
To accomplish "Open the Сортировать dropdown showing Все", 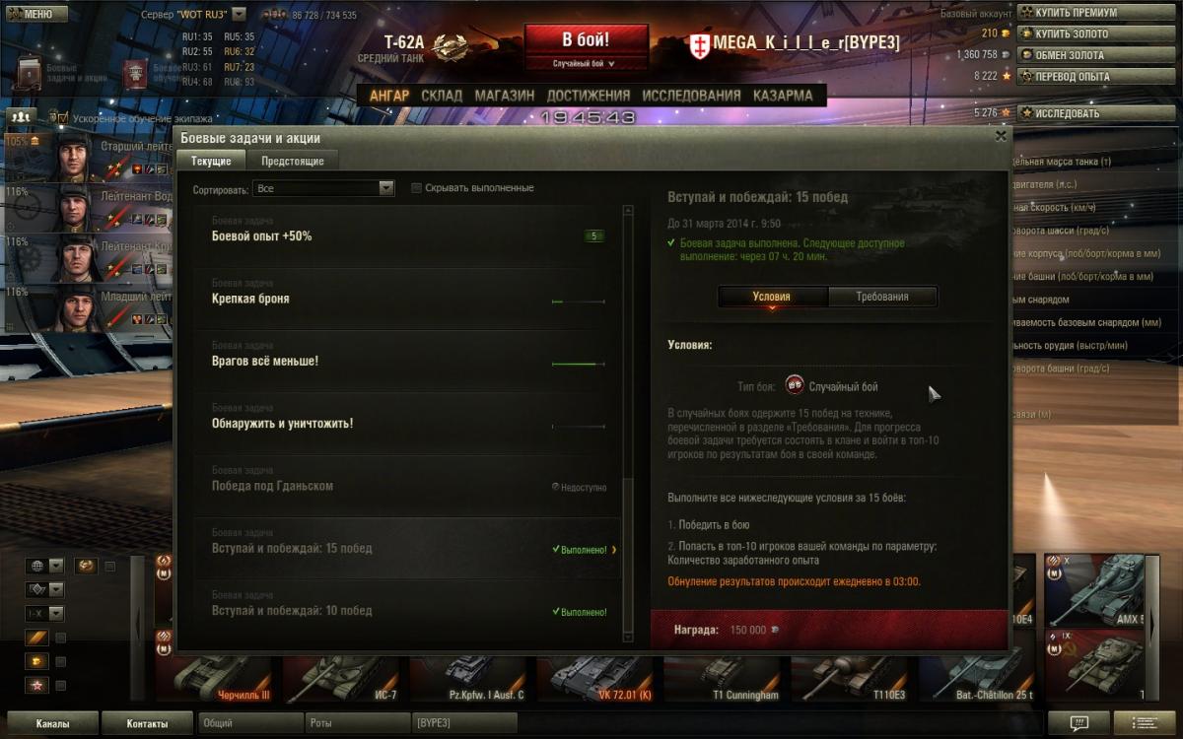I will tap(323, 187).
